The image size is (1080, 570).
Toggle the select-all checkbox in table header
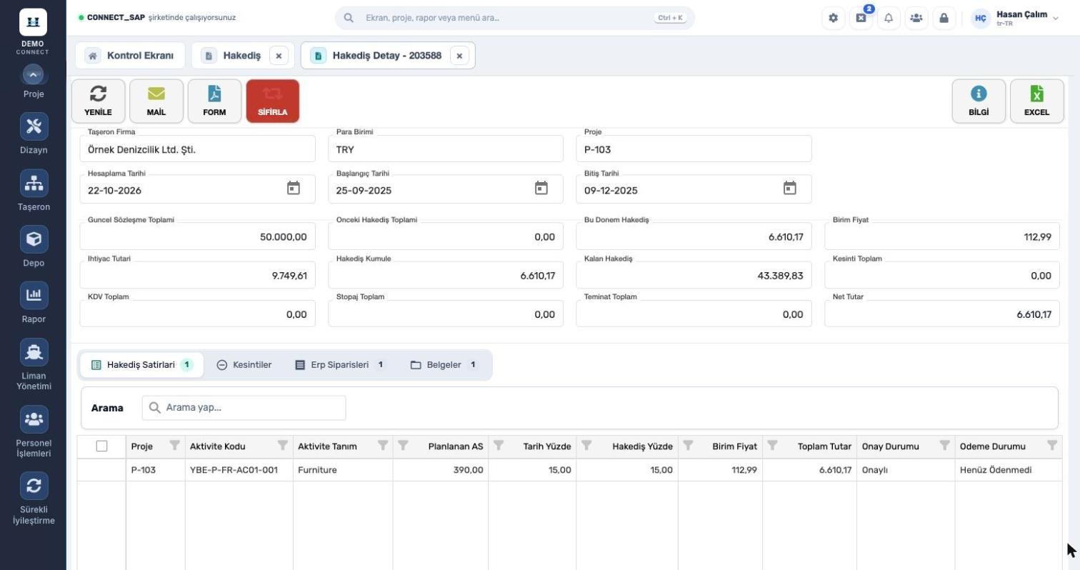point(101,446)
